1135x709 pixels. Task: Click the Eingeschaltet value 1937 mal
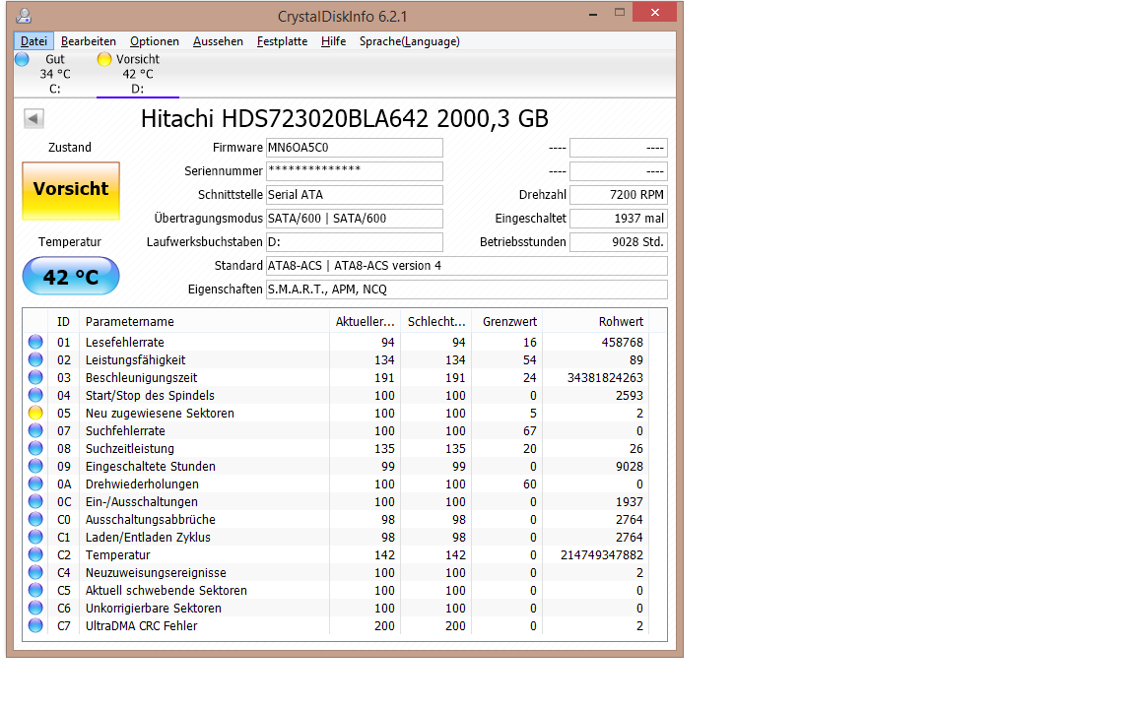(618, 219)
